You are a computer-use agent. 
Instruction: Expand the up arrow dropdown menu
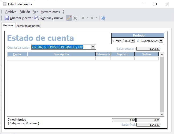[x=87, y=18]
